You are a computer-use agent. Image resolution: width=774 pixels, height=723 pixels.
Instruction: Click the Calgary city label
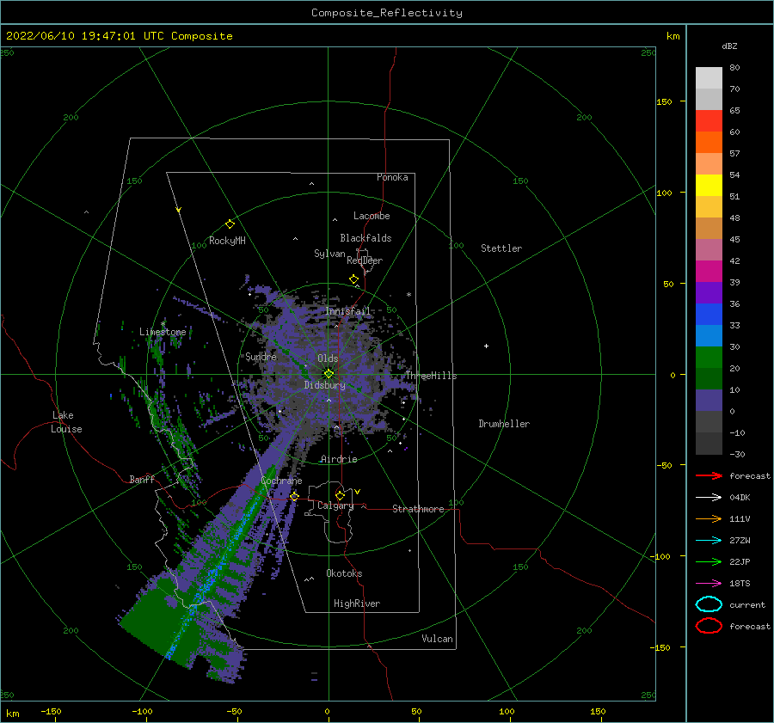point(335,505)
